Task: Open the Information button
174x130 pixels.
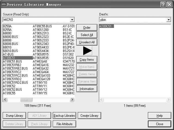Action: pos(87,89)
